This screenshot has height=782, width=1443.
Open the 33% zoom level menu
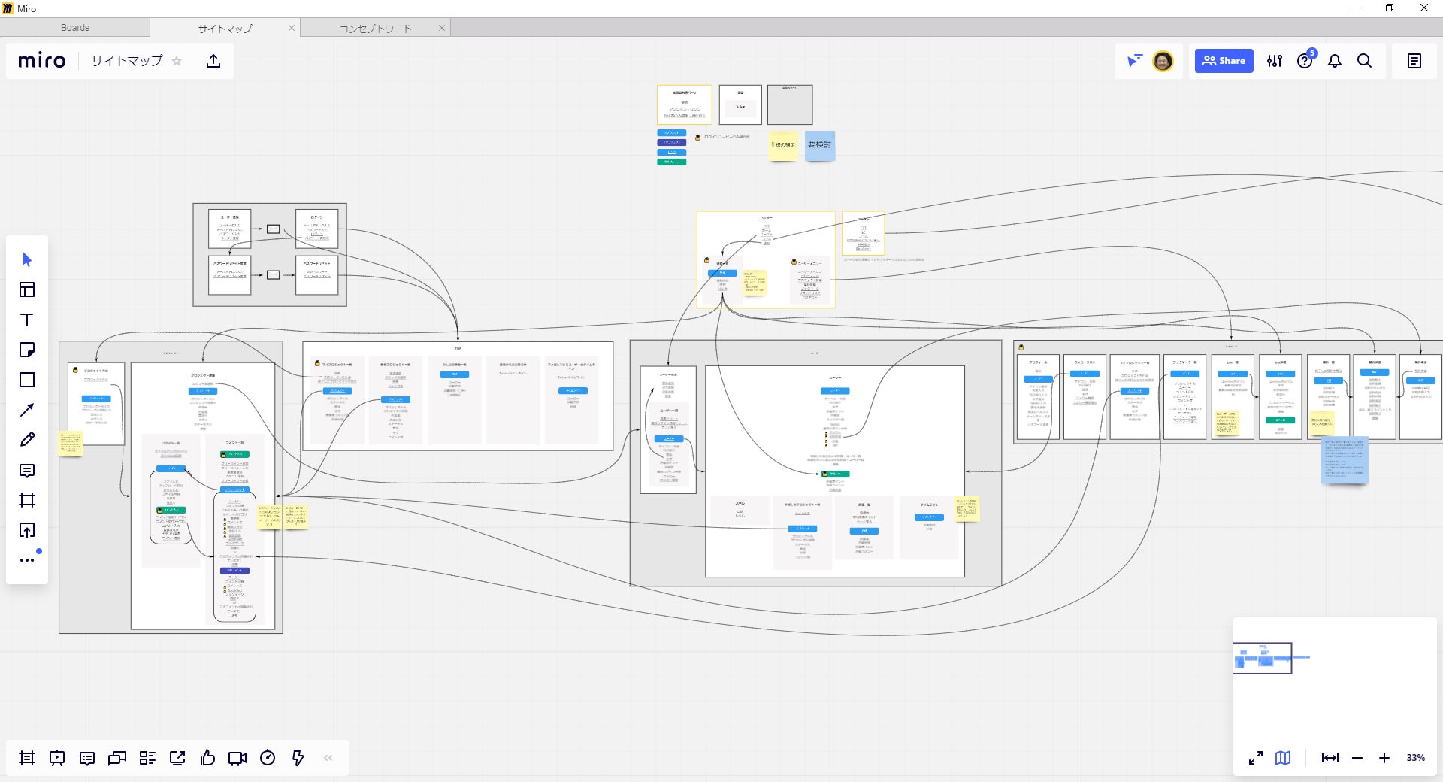tap(1415, 758)
